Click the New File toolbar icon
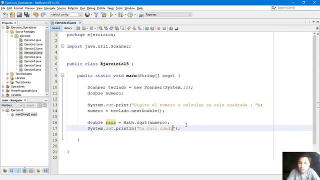 click(x=5, y=14)
